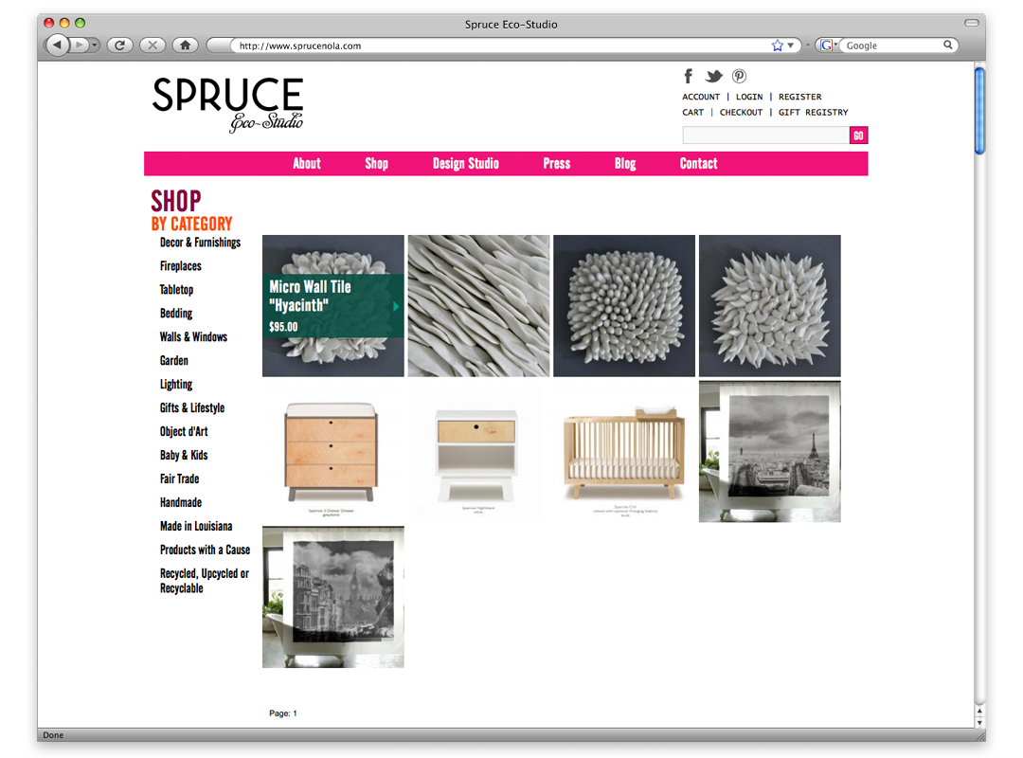Toggle the bookmark star in the address bar
This screenshot has width=1023, height=758.
click(x=779, y=45)
